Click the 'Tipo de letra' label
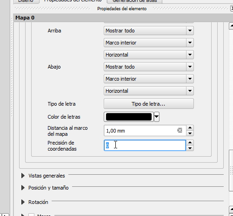 61,104
